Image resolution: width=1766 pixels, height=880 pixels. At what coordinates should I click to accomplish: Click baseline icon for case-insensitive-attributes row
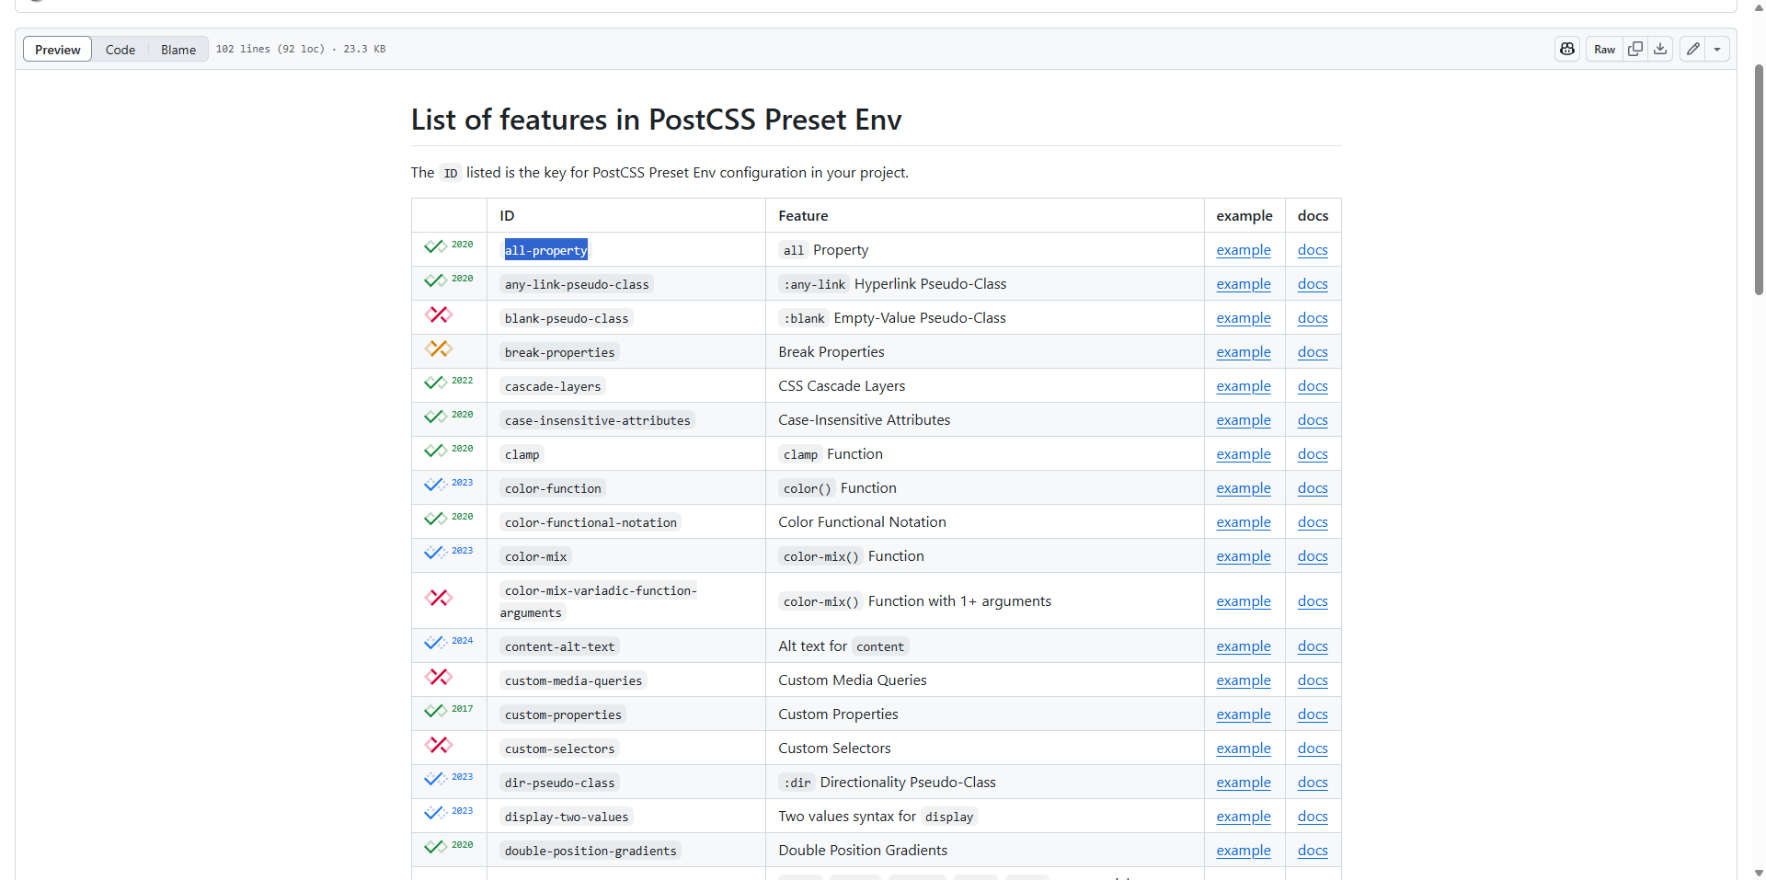[448, 417]
